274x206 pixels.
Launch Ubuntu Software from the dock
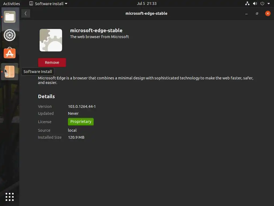(10, 53)
